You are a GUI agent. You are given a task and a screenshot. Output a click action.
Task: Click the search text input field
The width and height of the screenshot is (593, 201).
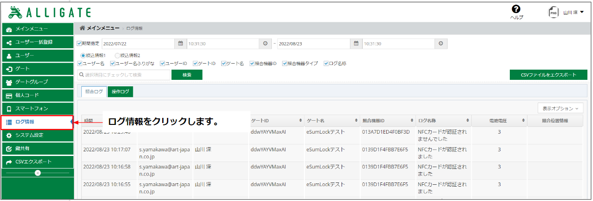click(x=124, y=75)
